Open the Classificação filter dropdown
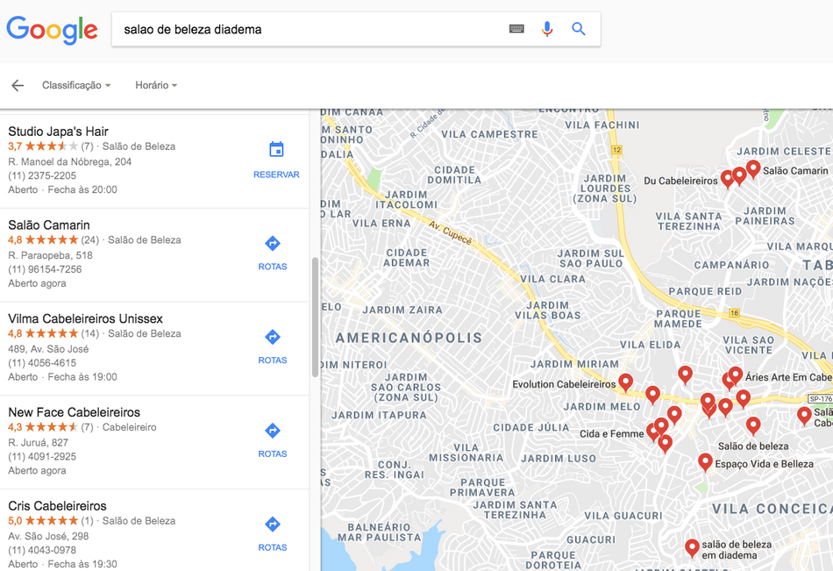 [76, 85]
